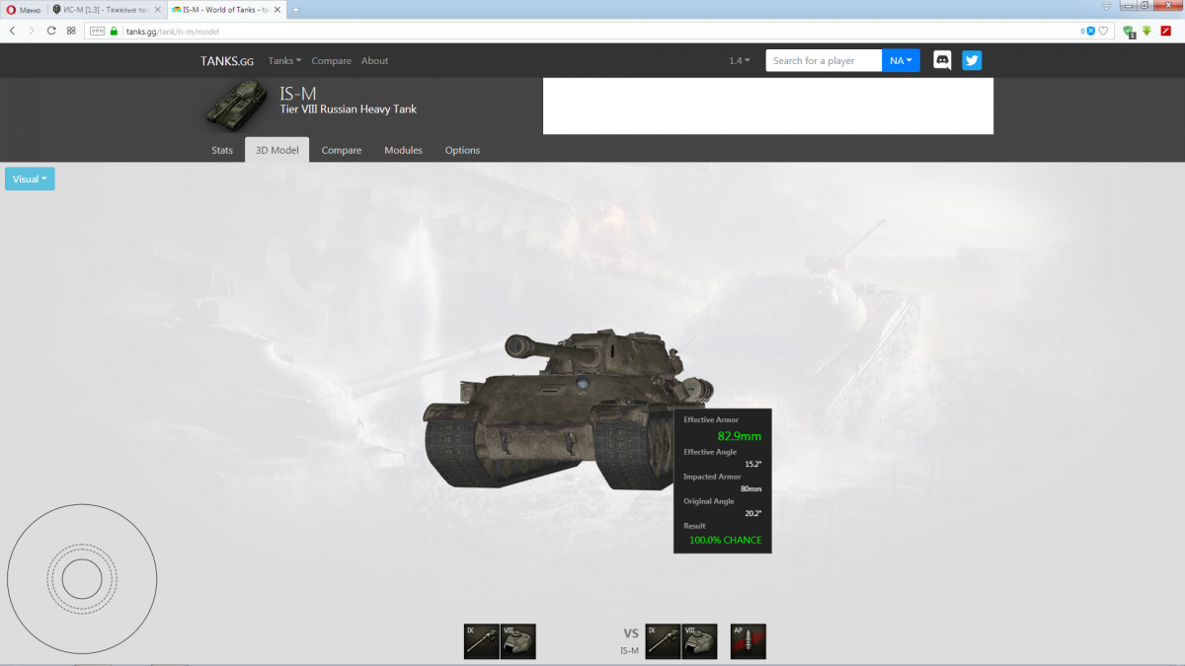
Task: Open the red square extension icon
Action: click(x=1165, y=31)
